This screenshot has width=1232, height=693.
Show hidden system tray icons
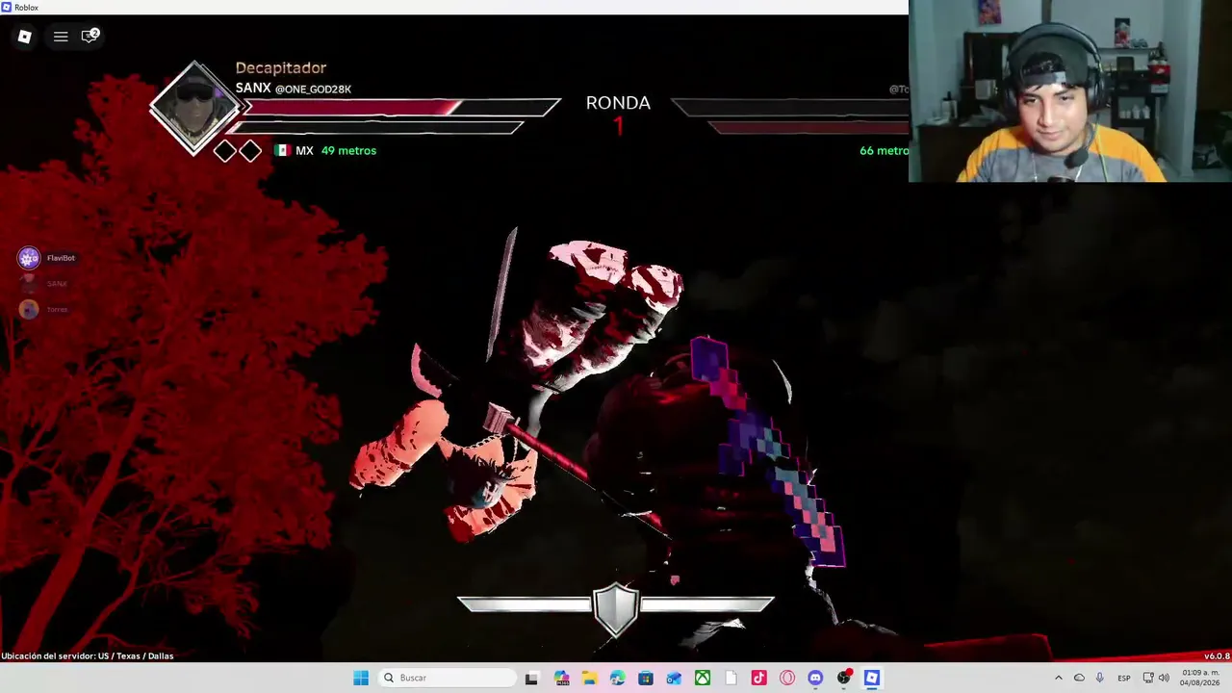point(1059,678)
